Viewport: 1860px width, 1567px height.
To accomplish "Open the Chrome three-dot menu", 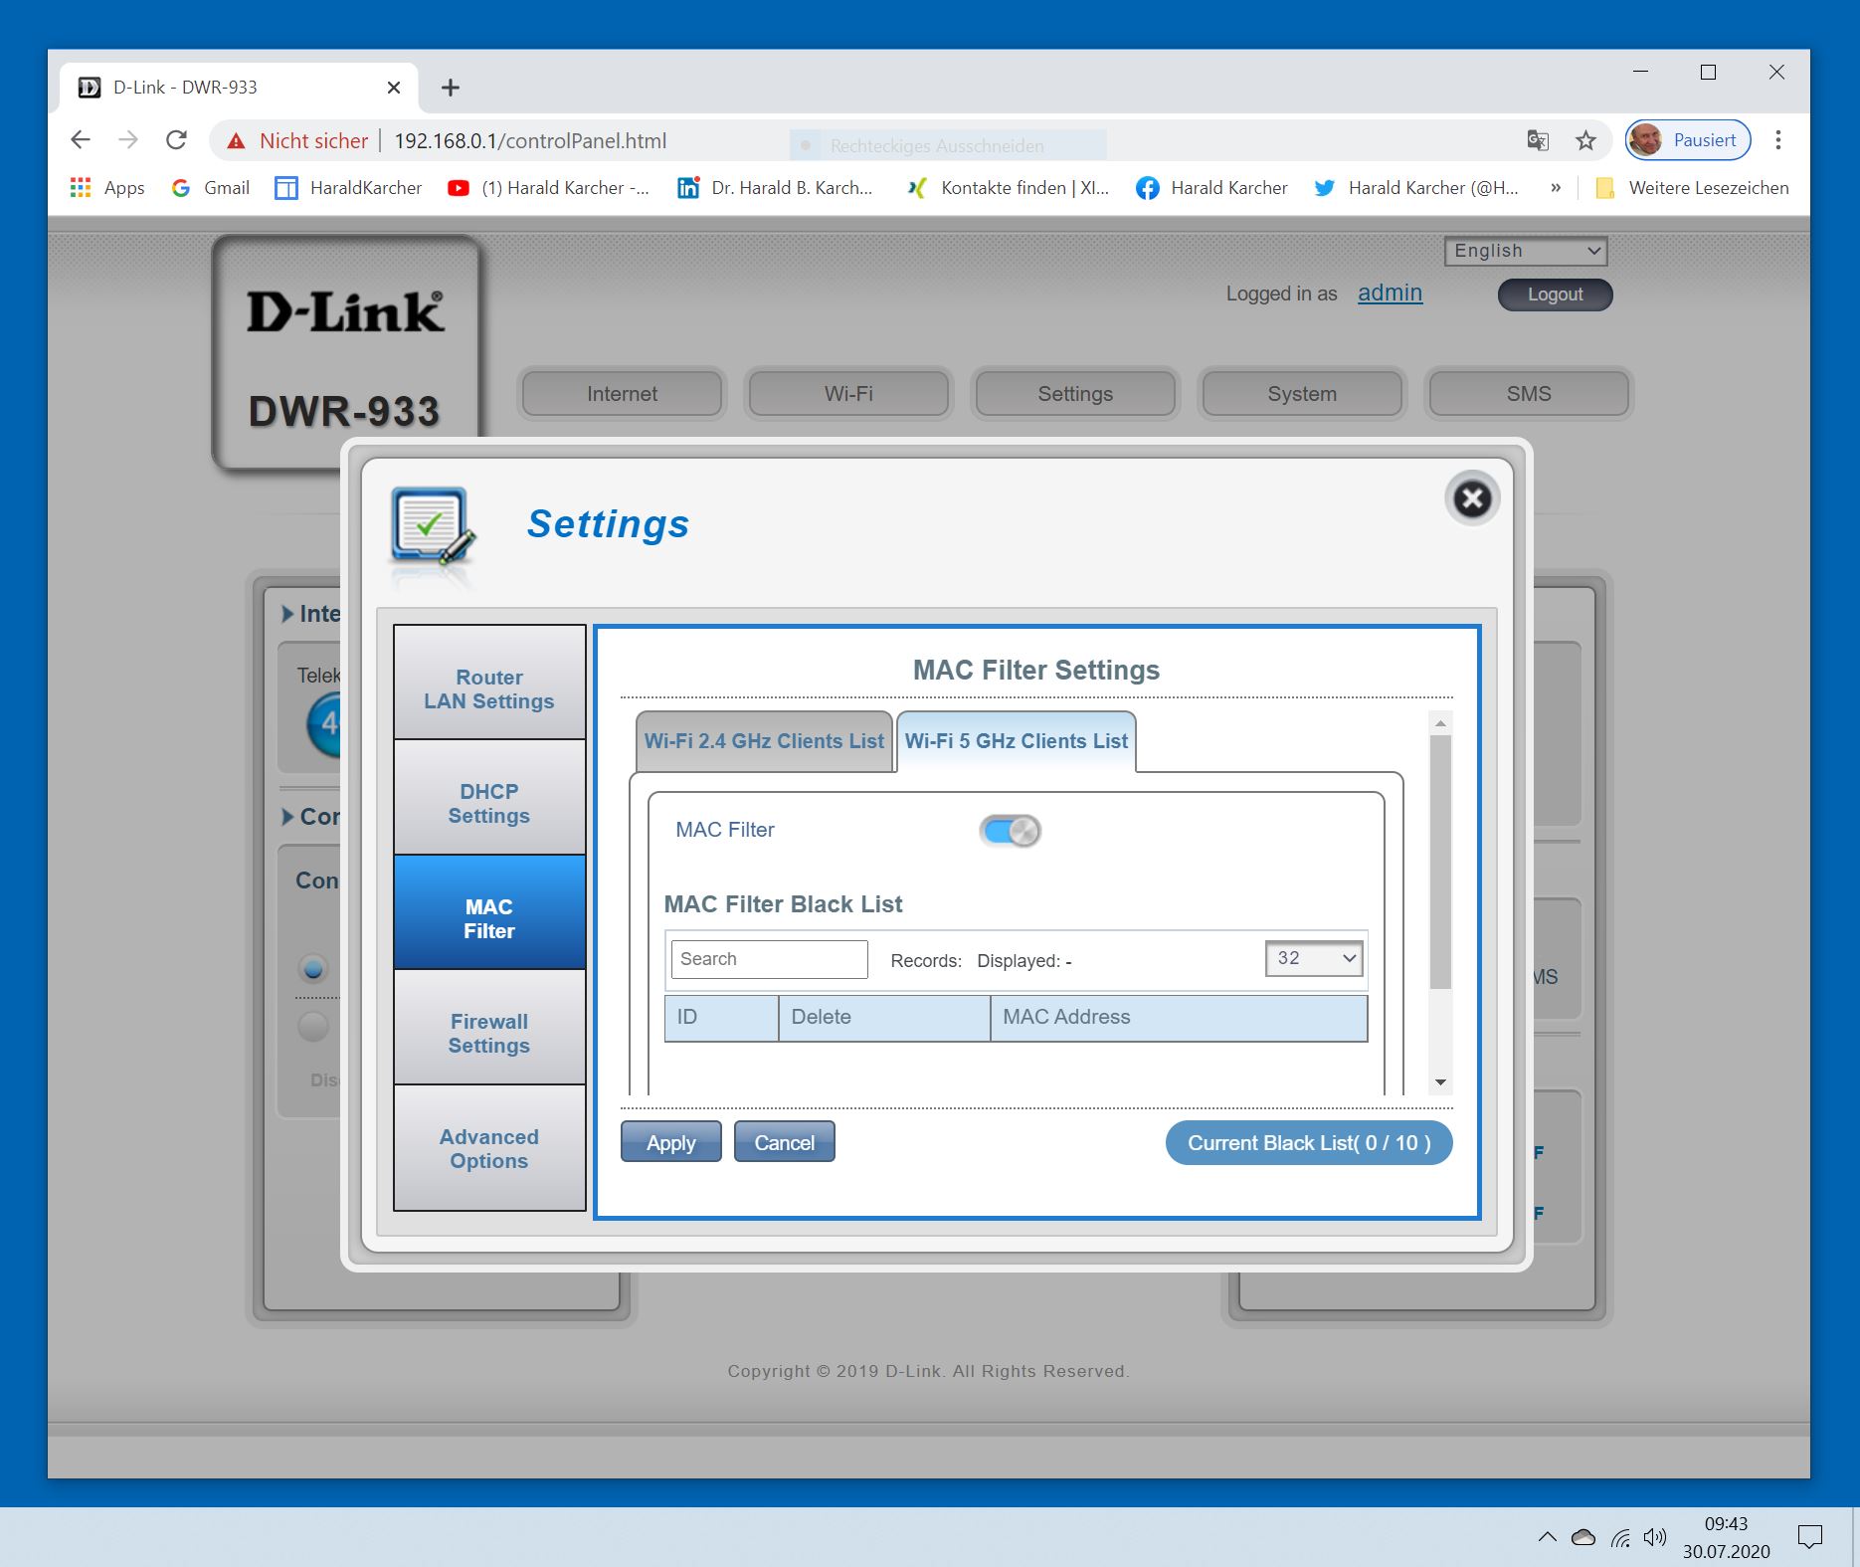I will pos(1778,140).
